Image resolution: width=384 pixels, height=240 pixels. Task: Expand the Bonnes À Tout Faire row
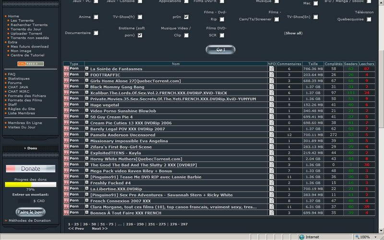click(x=87, y=213)
